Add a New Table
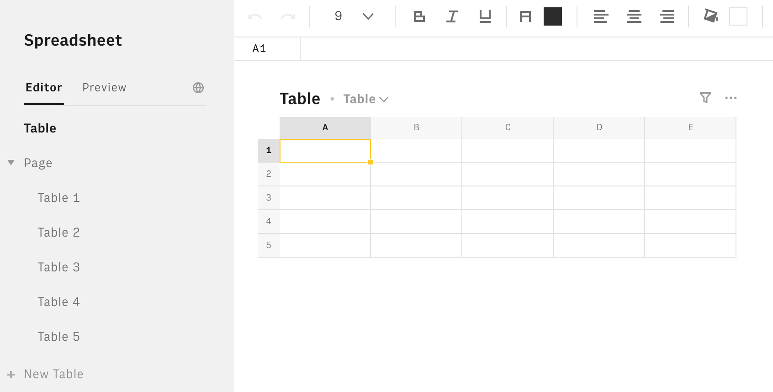 coord(53,374)
